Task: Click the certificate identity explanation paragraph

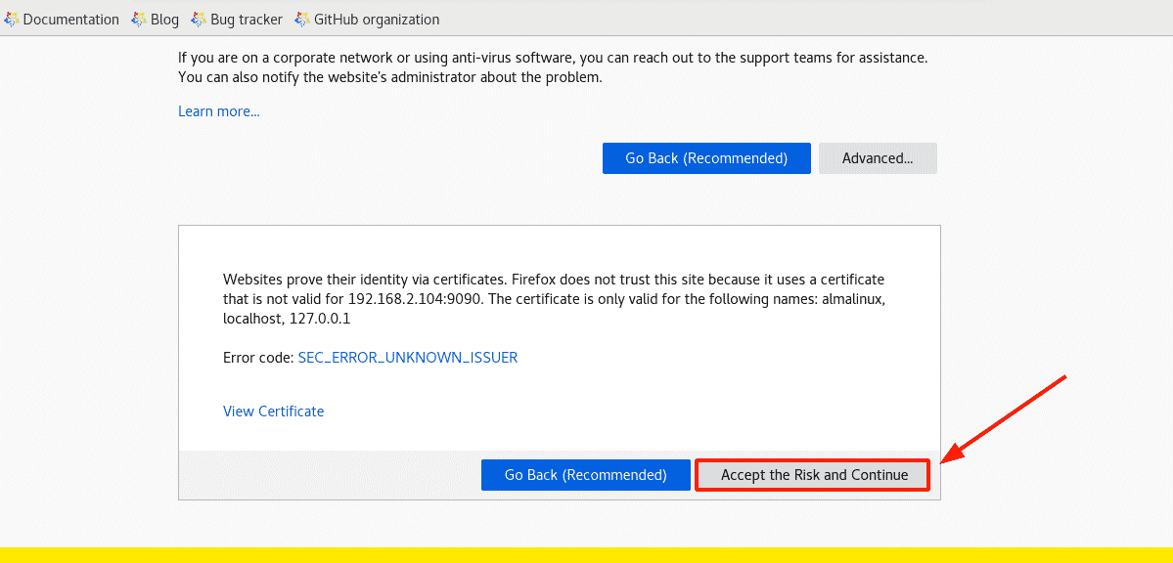Action: 555,299
